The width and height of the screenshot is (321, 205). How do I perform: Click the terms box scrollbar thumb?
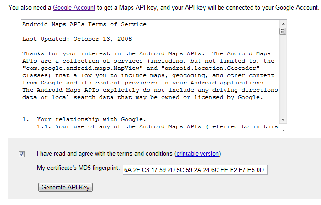click(x=283, y=32)
